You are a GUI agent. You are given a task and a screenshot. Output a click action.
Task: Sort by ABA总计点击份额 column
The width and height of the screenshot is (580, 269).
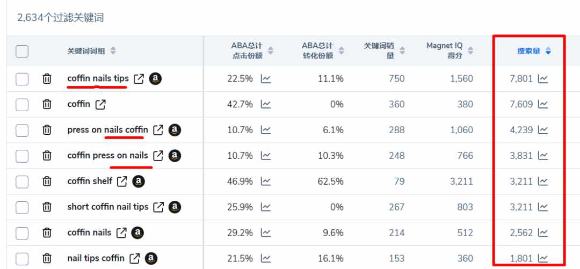coord(271,51)
